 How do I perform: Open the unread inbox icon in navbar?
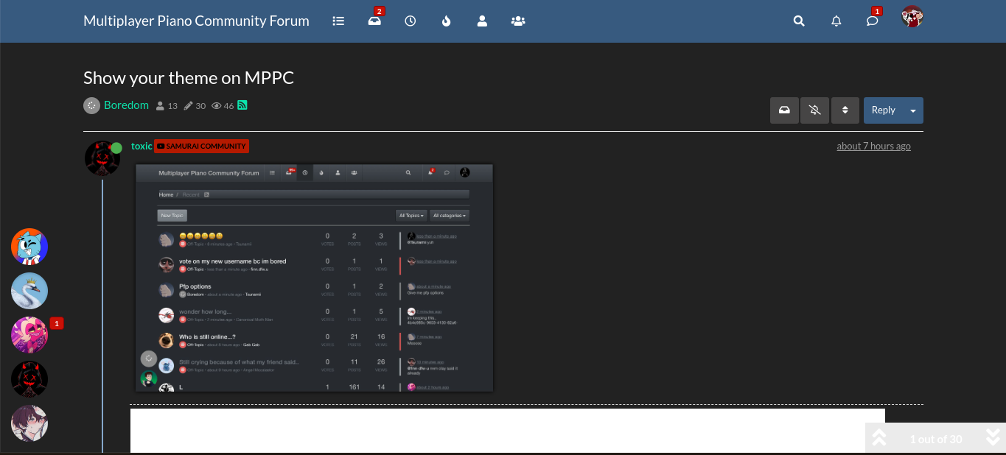tap(374, 21)
